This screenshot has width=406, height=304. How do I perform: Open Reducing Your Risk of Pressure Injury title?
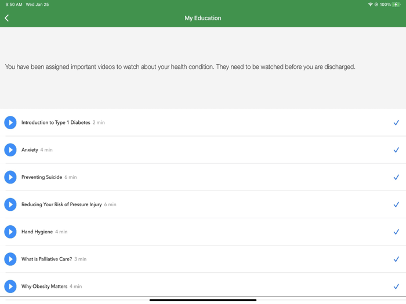tap(61, 204)
